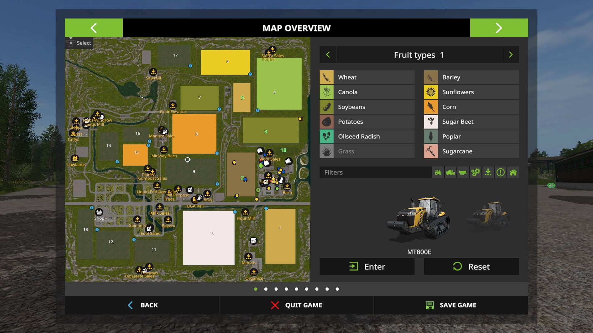Click the tip trigger download filter

[x=488, y=172]
